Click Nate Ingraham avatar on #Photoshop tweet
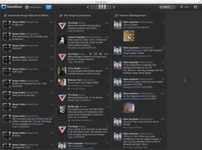This screenshot has height=150, width=202. click(117, 82)
